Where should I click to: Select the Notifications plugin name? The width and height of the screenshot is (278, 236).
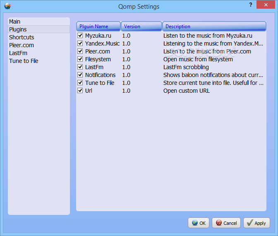(101, 75)
